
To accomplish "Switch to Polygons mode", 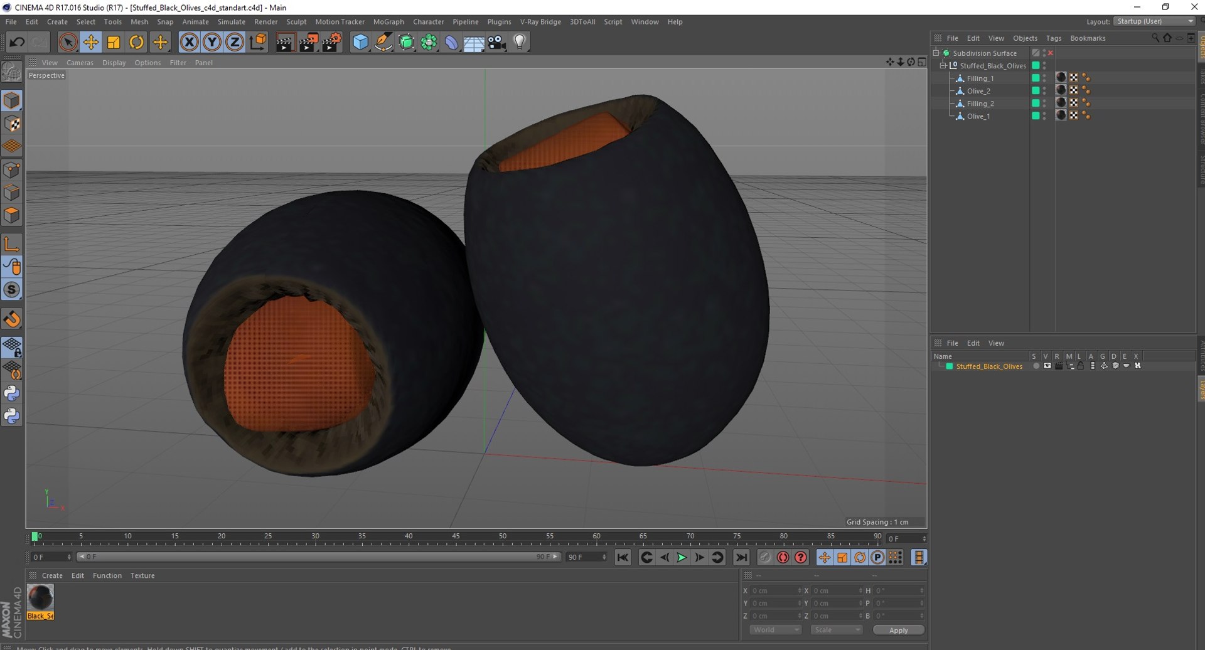I will [x=12, y=215].
